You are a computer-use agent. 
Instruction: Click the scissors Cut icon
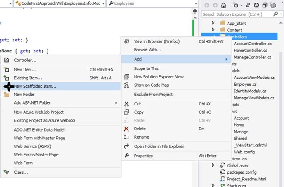pyautogui.click(x=127, y=104)
